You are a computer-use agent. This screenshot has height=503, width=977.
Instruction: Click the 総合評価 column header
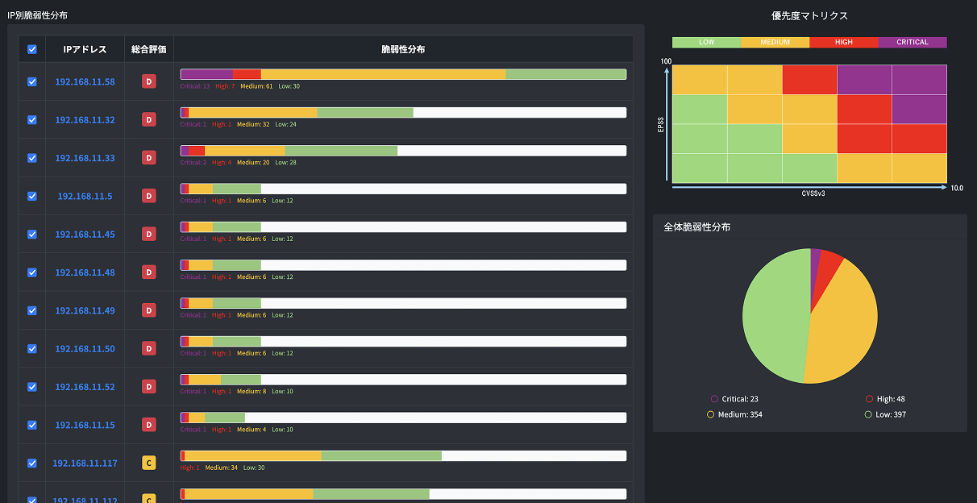[149, 49]
